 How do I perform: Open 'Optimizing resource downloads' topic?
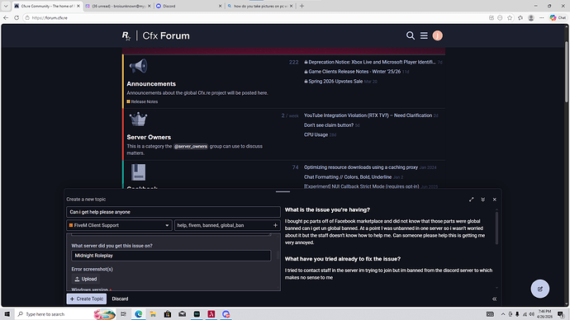coord(361,167)
